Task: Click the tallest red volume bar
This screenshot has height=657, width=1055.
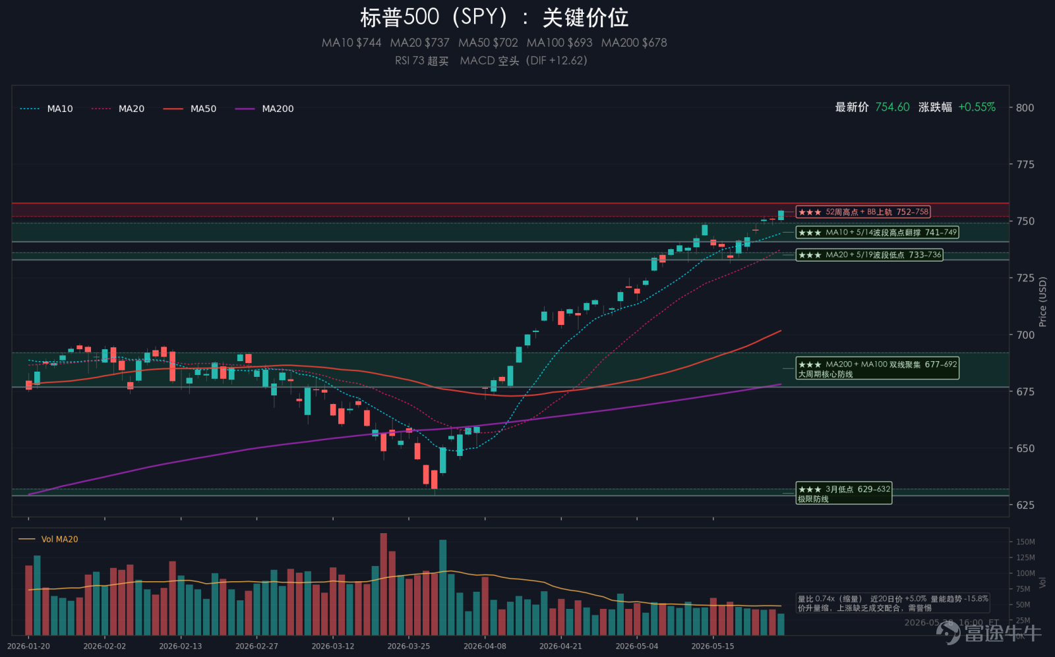Action: tap(384, 584)
